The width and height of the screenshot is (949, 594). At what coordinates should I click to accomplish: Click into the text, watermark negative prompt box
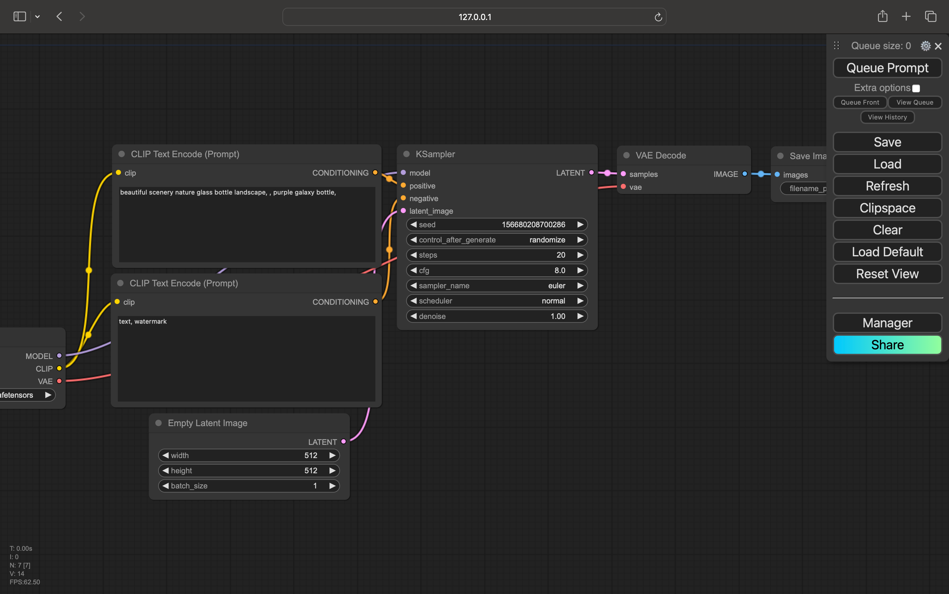[x=246, y=359]
